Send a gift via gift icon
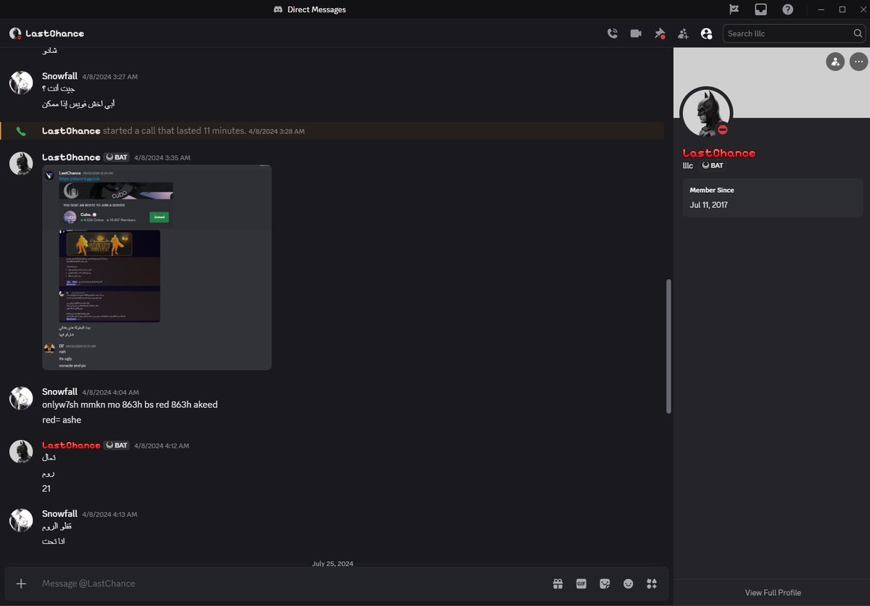This screenshot has width=870, height=606. (x=558, y=584)
